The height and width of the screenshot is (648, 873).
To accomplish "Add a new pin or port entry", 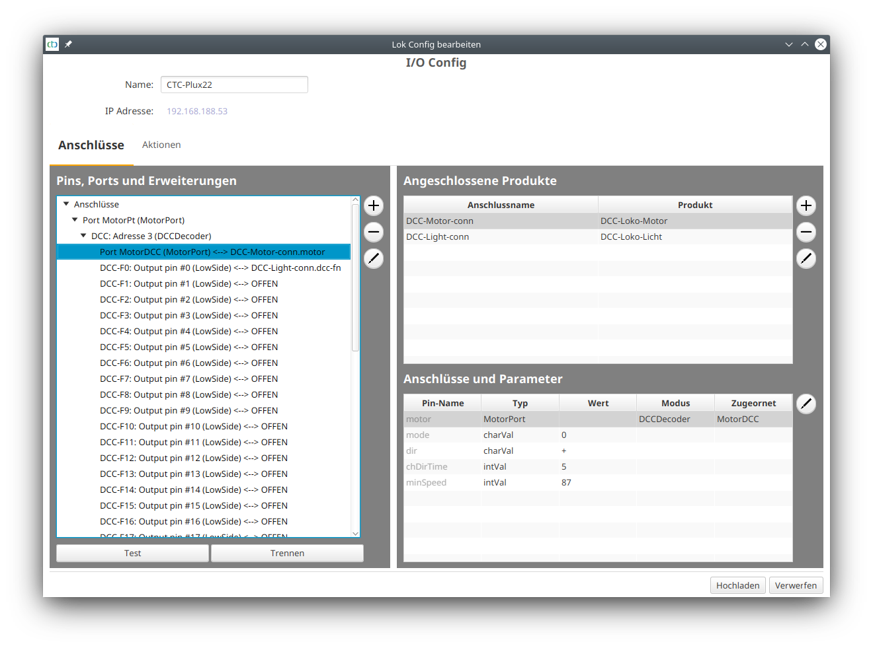I will click(374, 205).
